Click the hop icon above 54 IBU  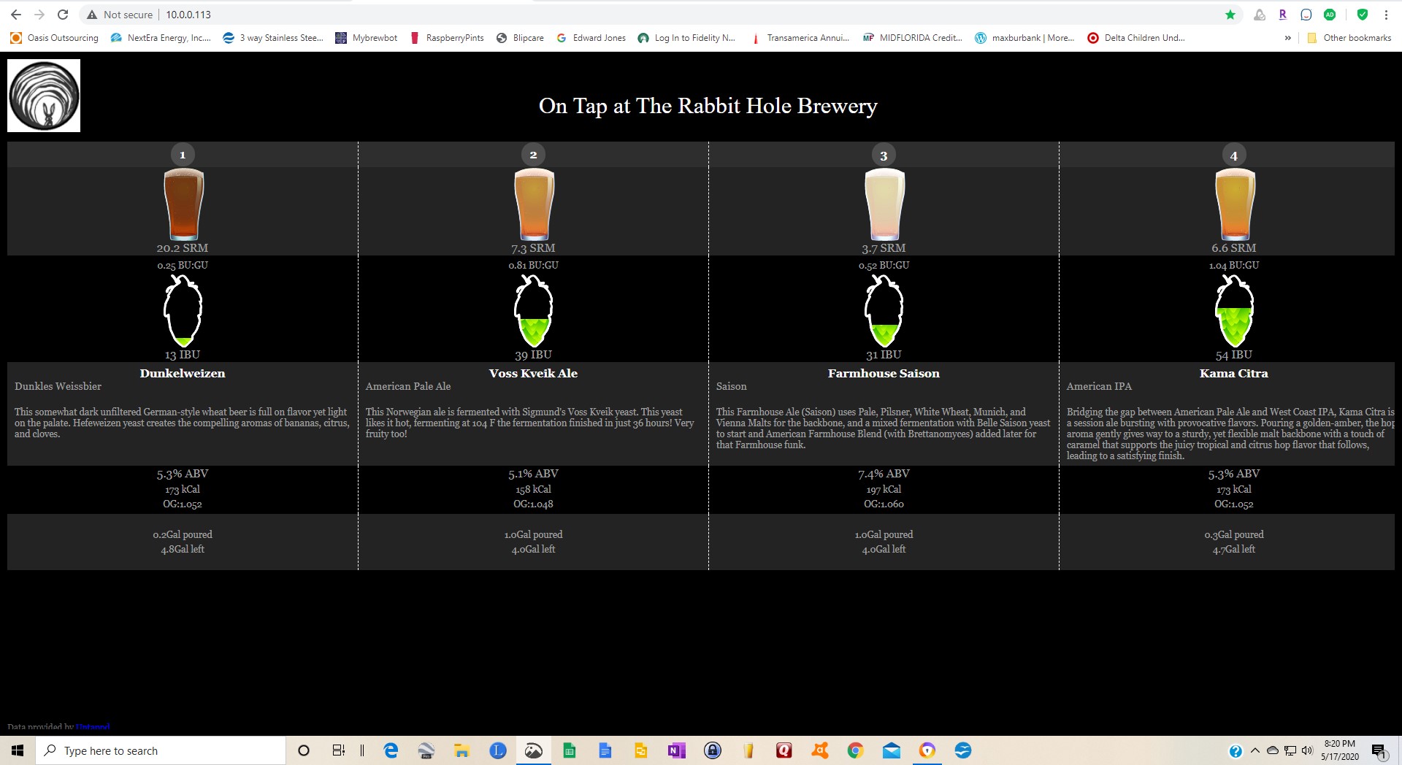(x=1234, y=311)
